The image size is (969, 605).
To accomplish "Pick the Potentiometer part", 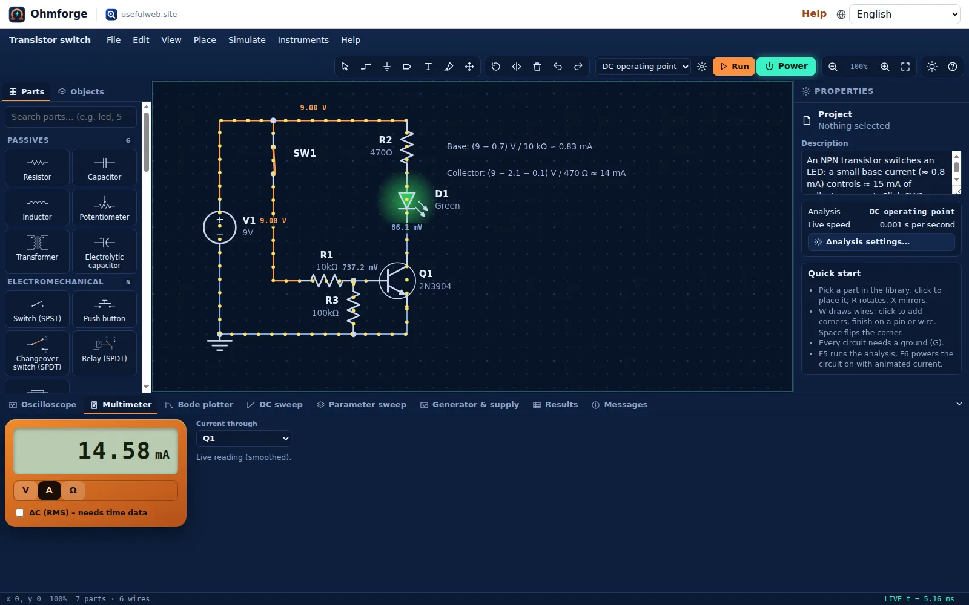I will (104, 208).
